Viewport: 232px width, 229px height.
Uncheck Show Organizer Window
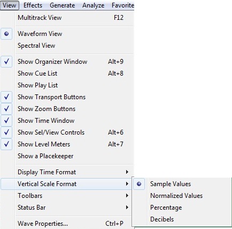67,62
